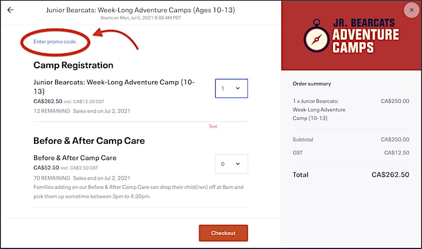
Task: Expand the Adventure Camp quantity chevron
Action: tap(238, 88)
